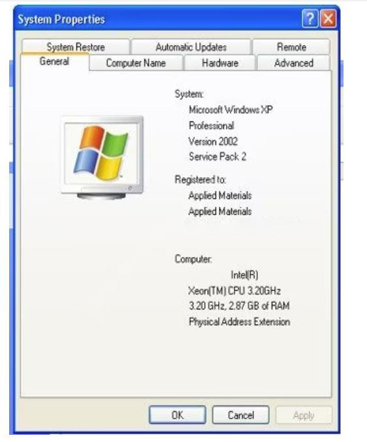Click the Registered to label

pos(200,180)
